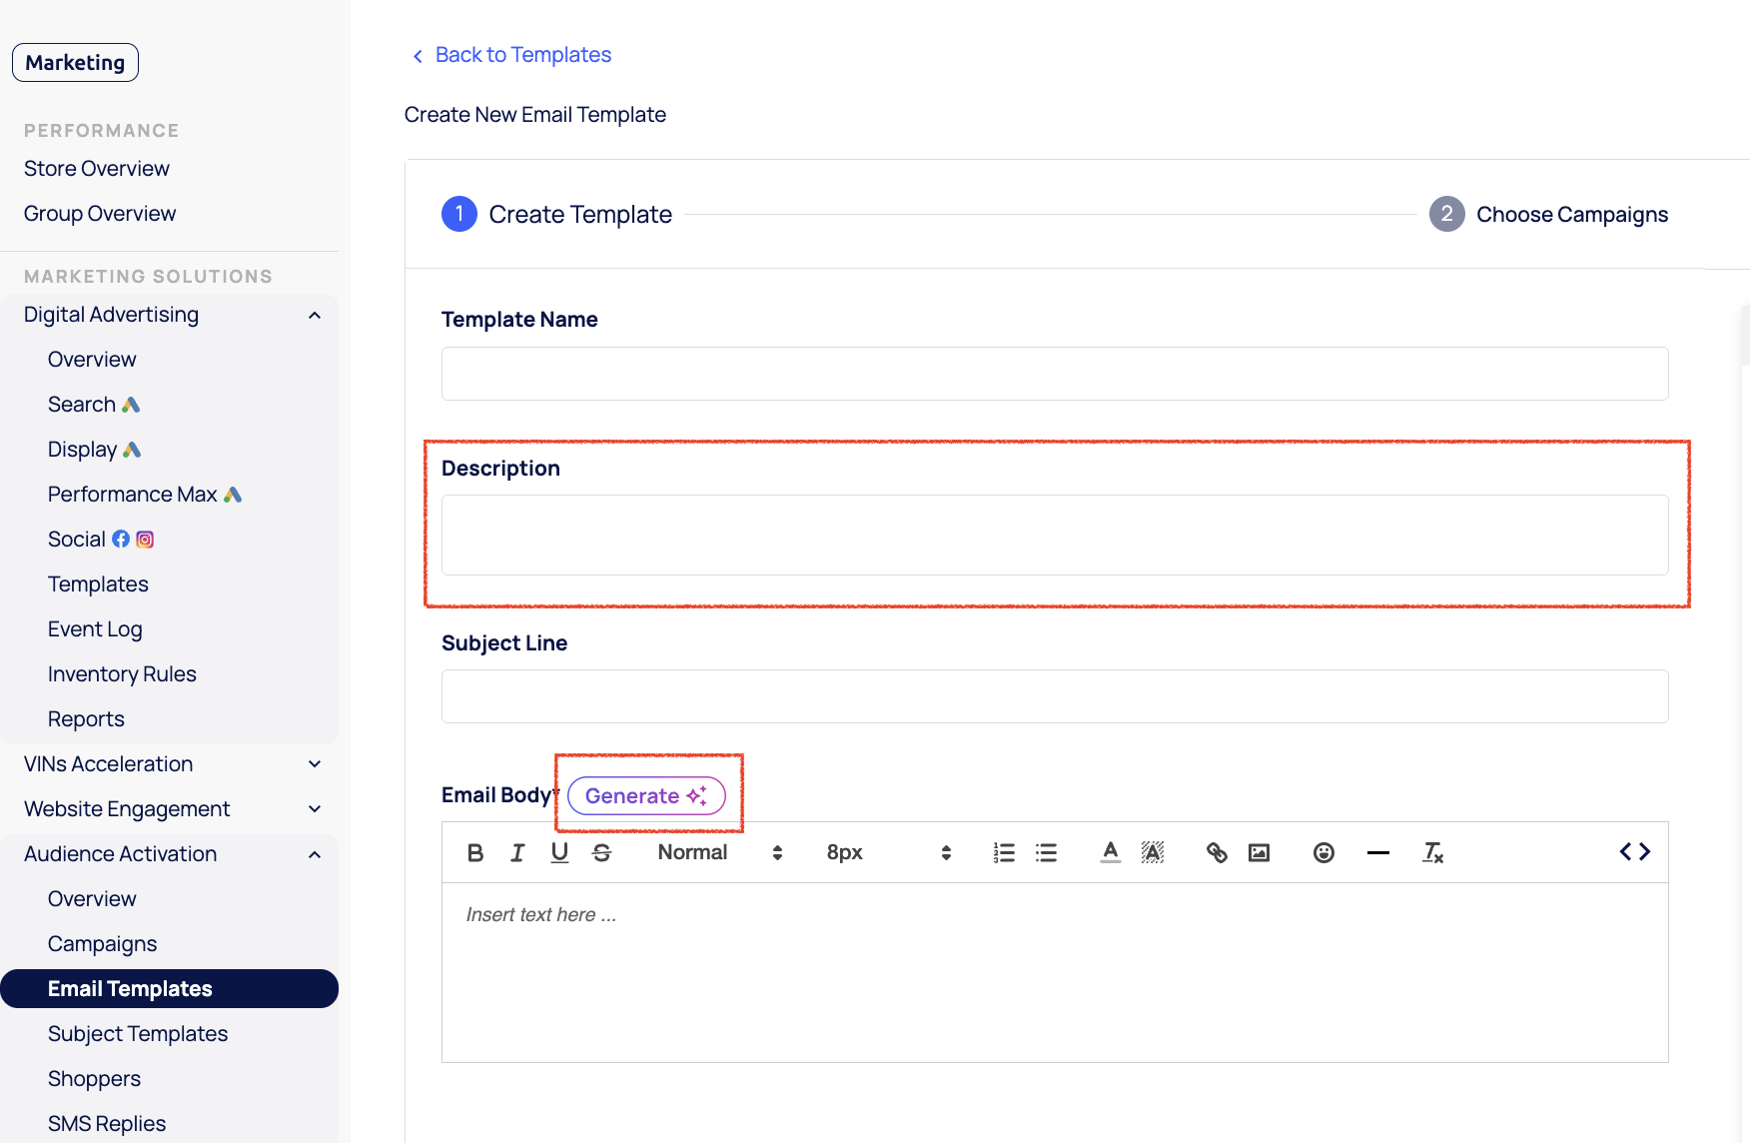The width and height of the screenshot is (1750, 1143).
Task: Switch to HTML code view
Action: pos(1634,851)
